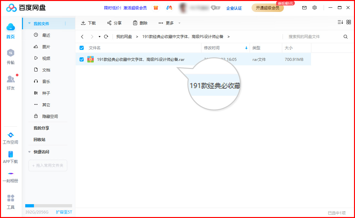Image resolution: width=355 pixels, height=218 pixels.
Task: Click 扩容至5T link
Action: (x=64, y=212)
